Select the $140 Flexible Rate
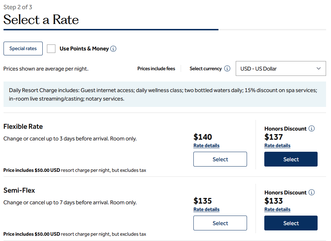 [x=220, y=159]
